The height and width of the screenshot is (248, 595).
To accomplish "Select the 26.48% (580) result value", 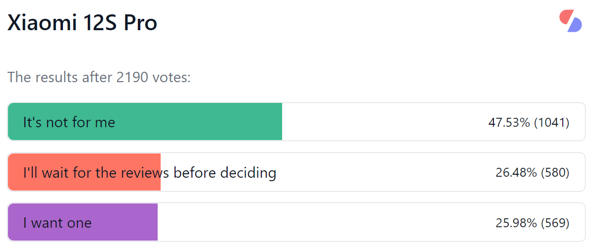I will (x=532, y=173).
